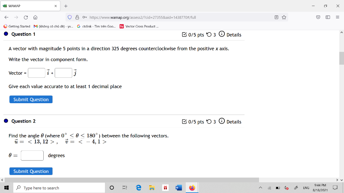Open the Edge settings menu
The height and width of the screenshot is (193, 344).
(337, 17)
